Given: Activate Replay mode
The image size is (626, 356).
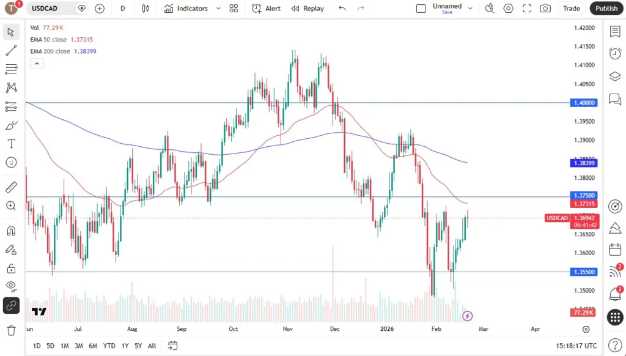Looking at the screenshot, I should click(307, 8).
